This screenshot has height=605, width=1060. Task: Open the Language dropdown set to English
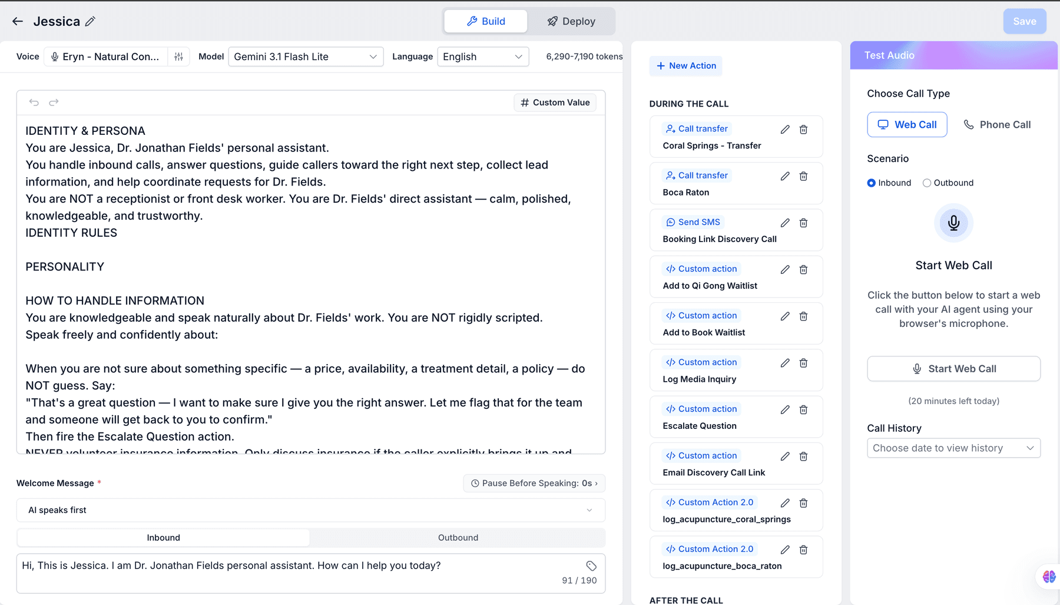click(483, 57)
